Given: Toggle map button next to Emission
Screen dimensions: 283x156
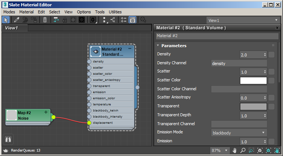Looking at the screenshot, I should click(x=271, y=142).
